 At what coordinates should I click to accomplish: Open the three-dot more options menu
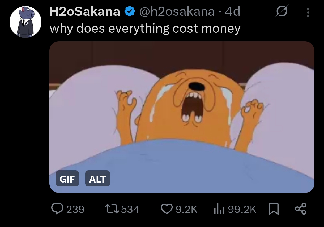[308, 12]
